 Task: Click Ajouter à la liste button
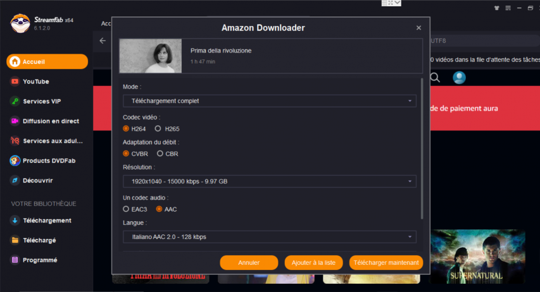[x=313, y=263]
